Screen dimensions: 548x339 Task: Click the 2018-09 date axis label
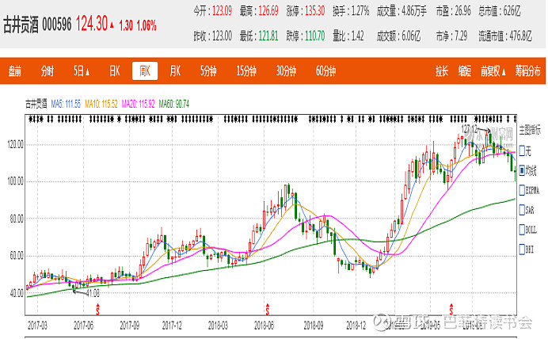314,326
